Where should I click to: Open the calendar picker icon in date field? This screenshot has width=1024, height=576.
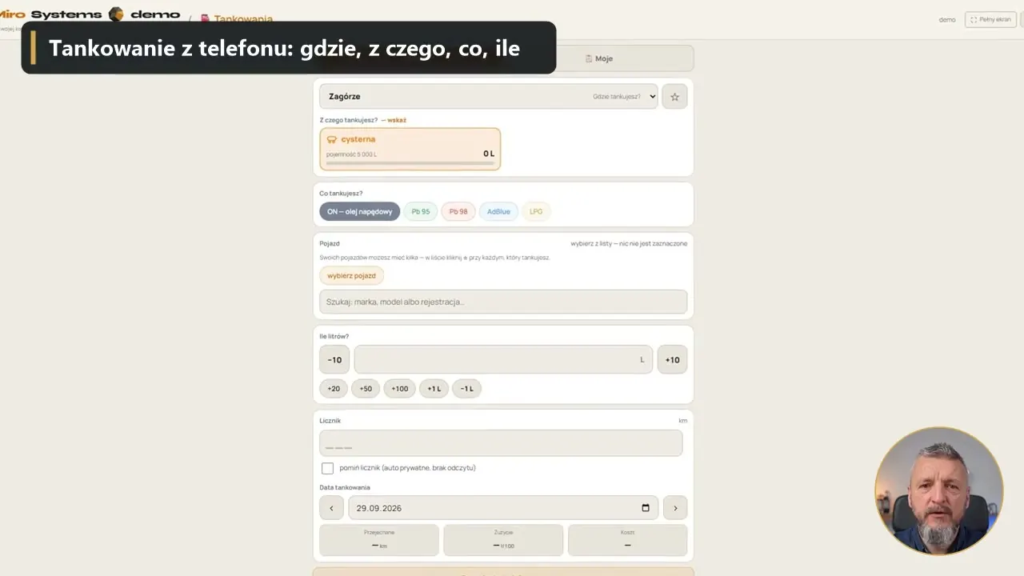coord(646,508)
